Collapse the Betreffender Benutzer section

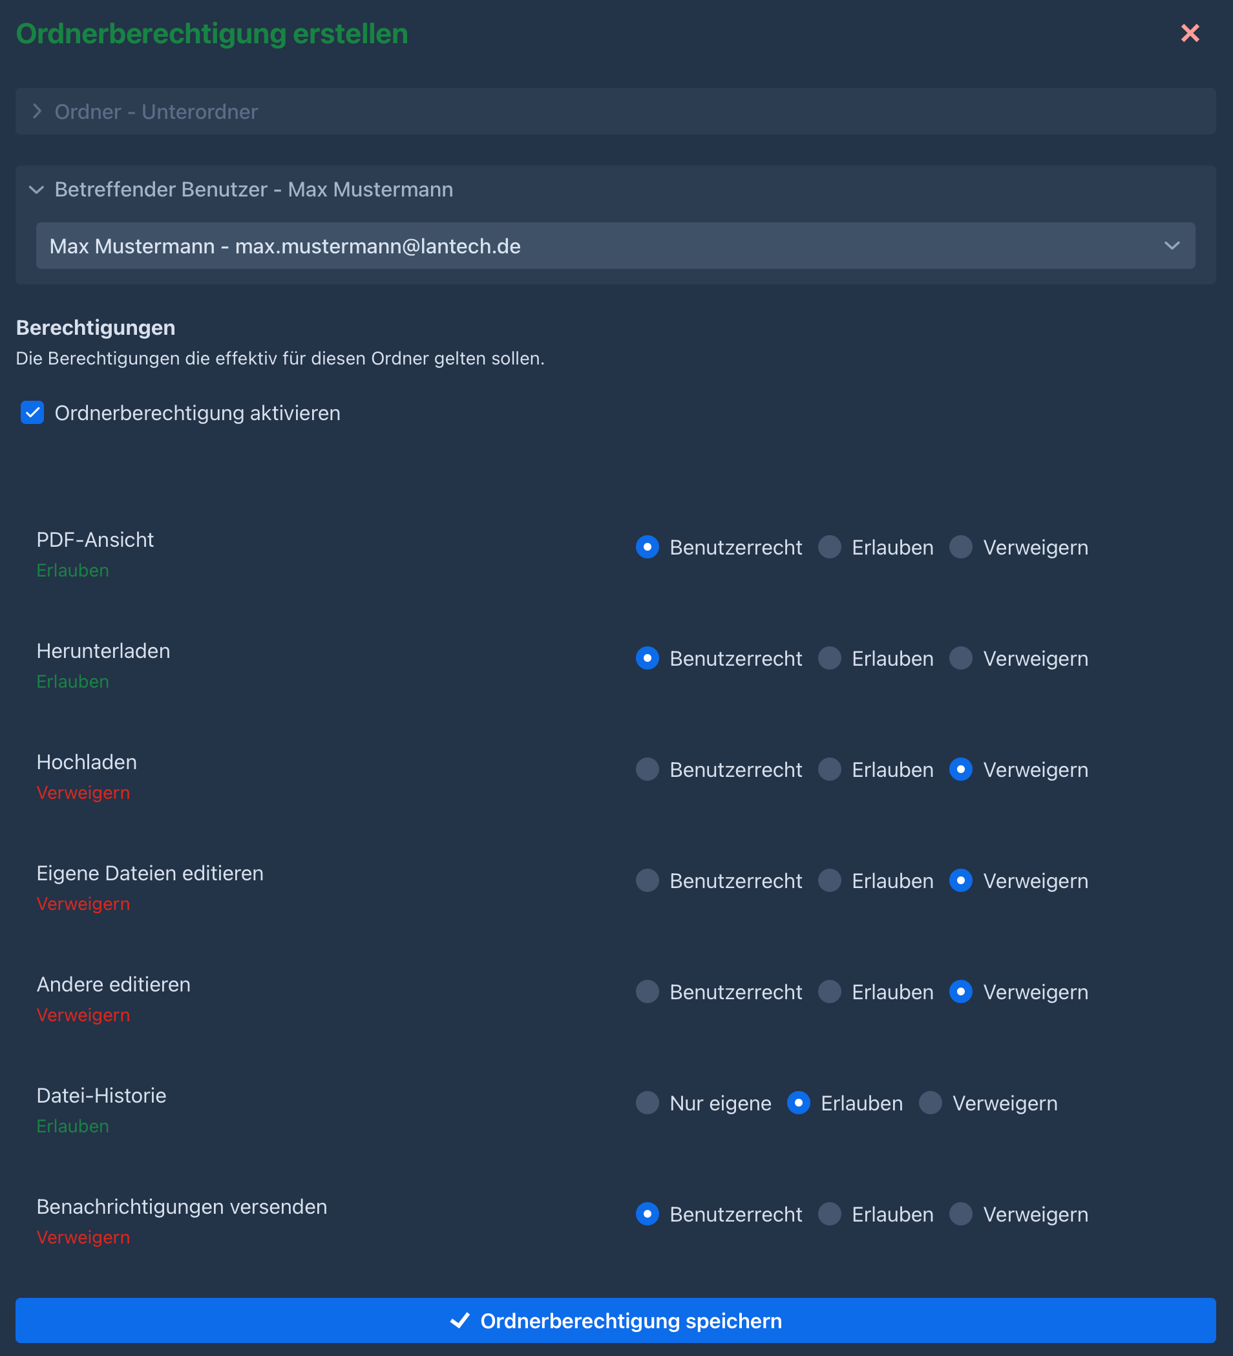point(37,189)
